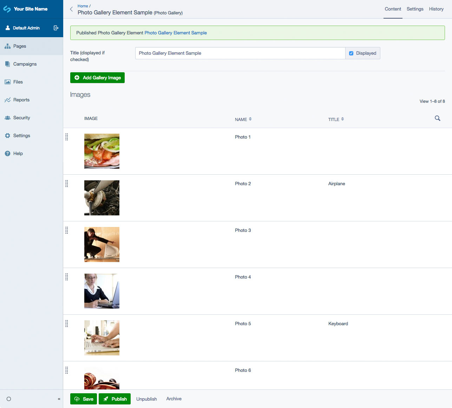Open the Reports section in the sidebar
Screen dimensions: 452x408
click(21, 100)
